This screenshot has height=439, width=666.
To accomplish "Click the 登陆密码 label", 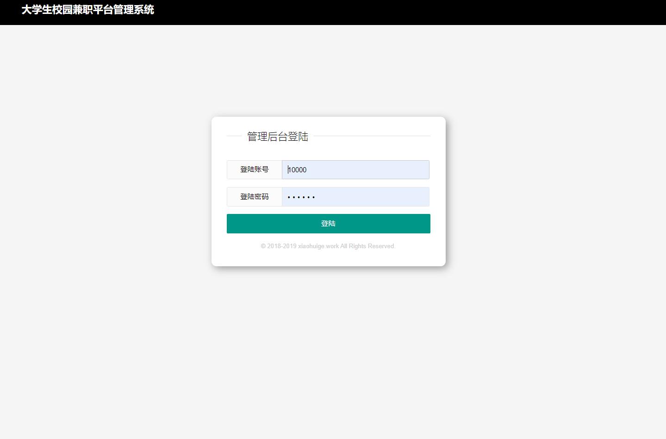I will tap(254, 196).
